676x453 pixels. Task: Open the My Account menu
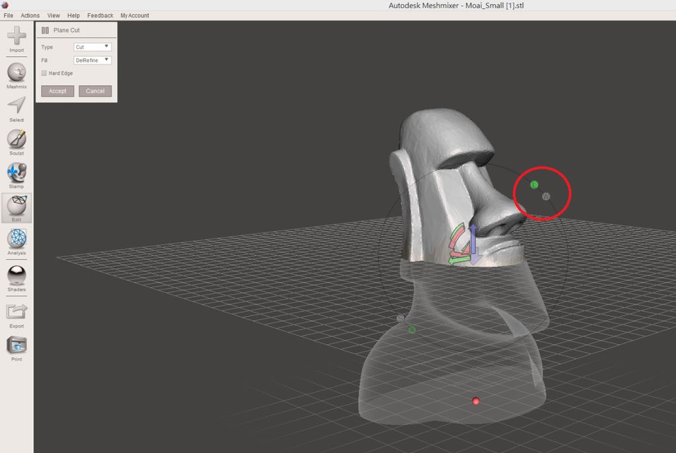pyautogui.click(x=135, y=15)
